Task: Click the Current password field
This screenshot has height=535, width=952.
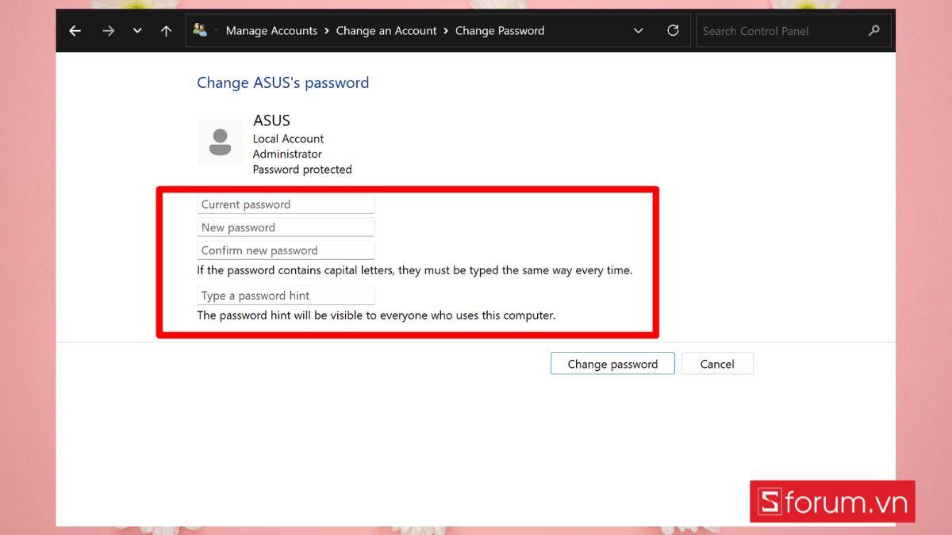Action: point(286,204)
